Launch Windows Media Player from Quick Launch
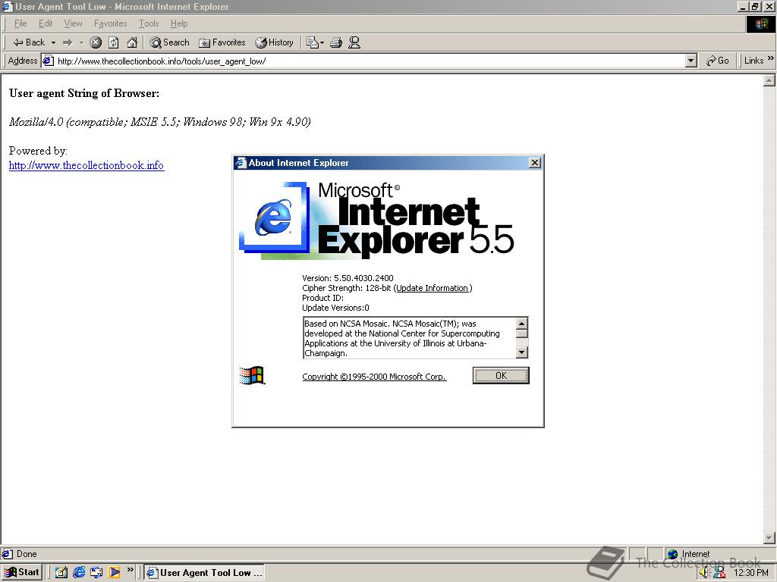 click(x=115, y=572)
